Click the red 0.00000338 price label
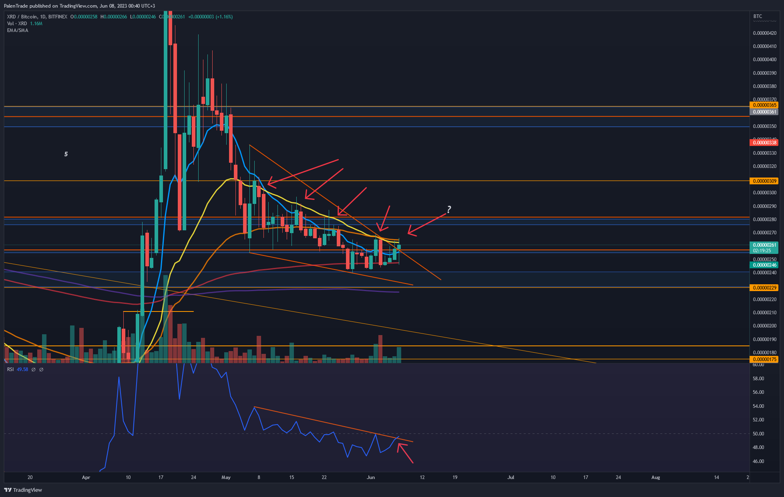 click(x=764, y=143)
